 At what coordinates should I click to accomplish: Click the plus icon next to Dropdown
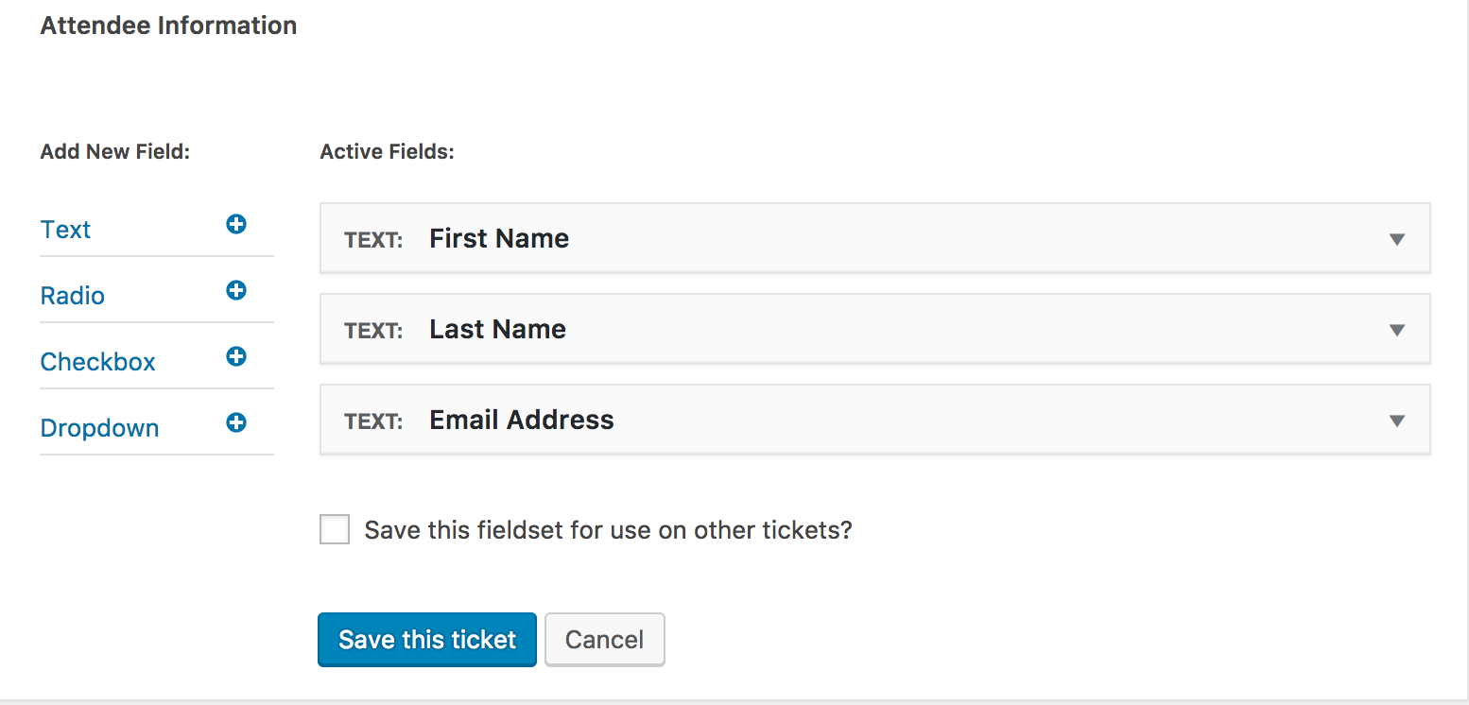point(236,423)
